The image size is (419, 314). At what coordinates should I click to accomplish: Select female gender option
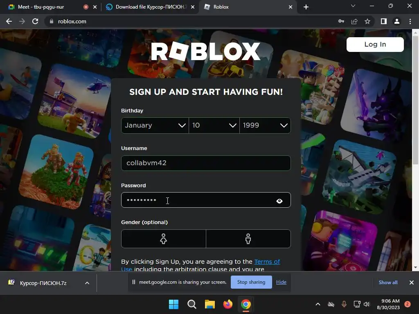[x=164, y=239]
